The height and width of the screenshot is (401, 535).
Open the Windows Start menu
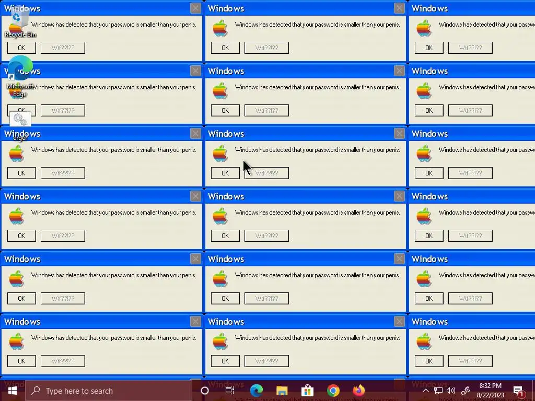tap(13, 391)
